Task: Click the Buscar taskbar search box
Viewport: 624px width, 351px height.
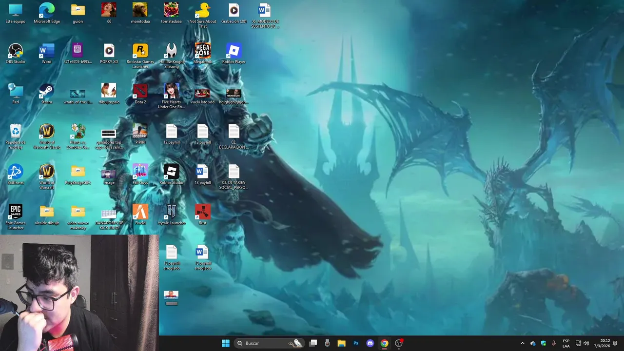Action: pyautogui.click(x=269, y=343)
